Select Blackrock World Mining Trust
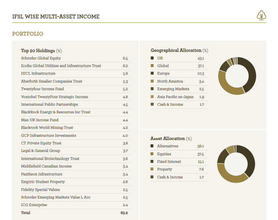Screen dimensions: 278x220 [x=76, y=128]
